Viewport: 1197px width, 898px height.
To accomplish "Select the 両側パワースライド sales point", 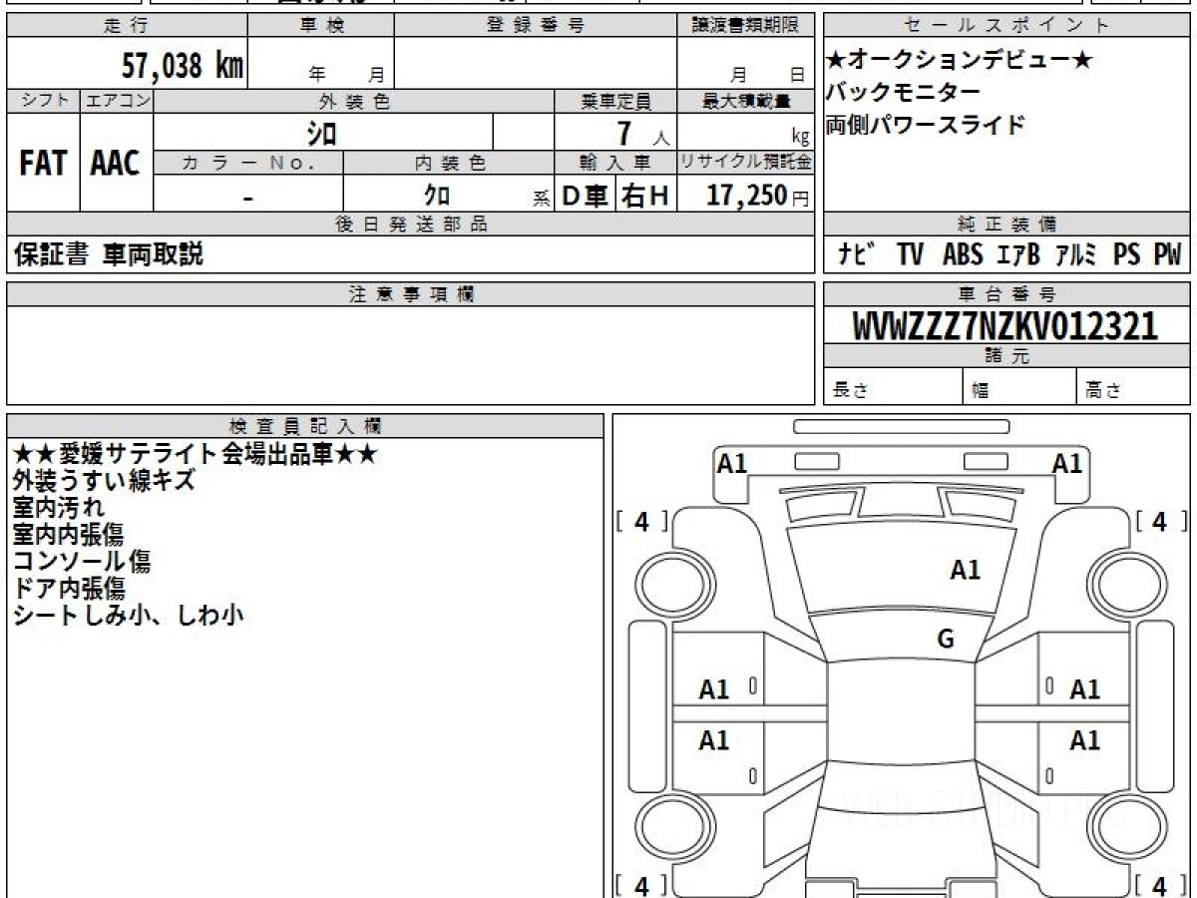I will 925,125.
